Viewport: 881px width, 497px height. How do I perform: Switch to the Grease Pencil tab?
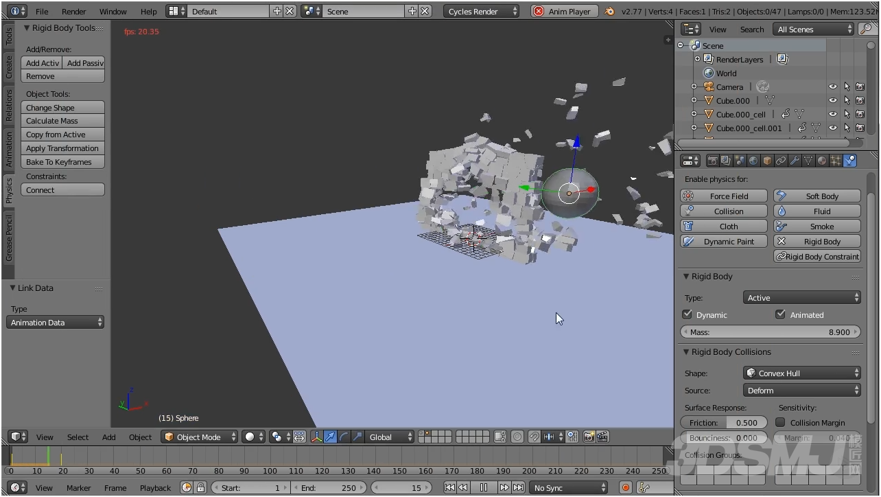coord(9,238)
